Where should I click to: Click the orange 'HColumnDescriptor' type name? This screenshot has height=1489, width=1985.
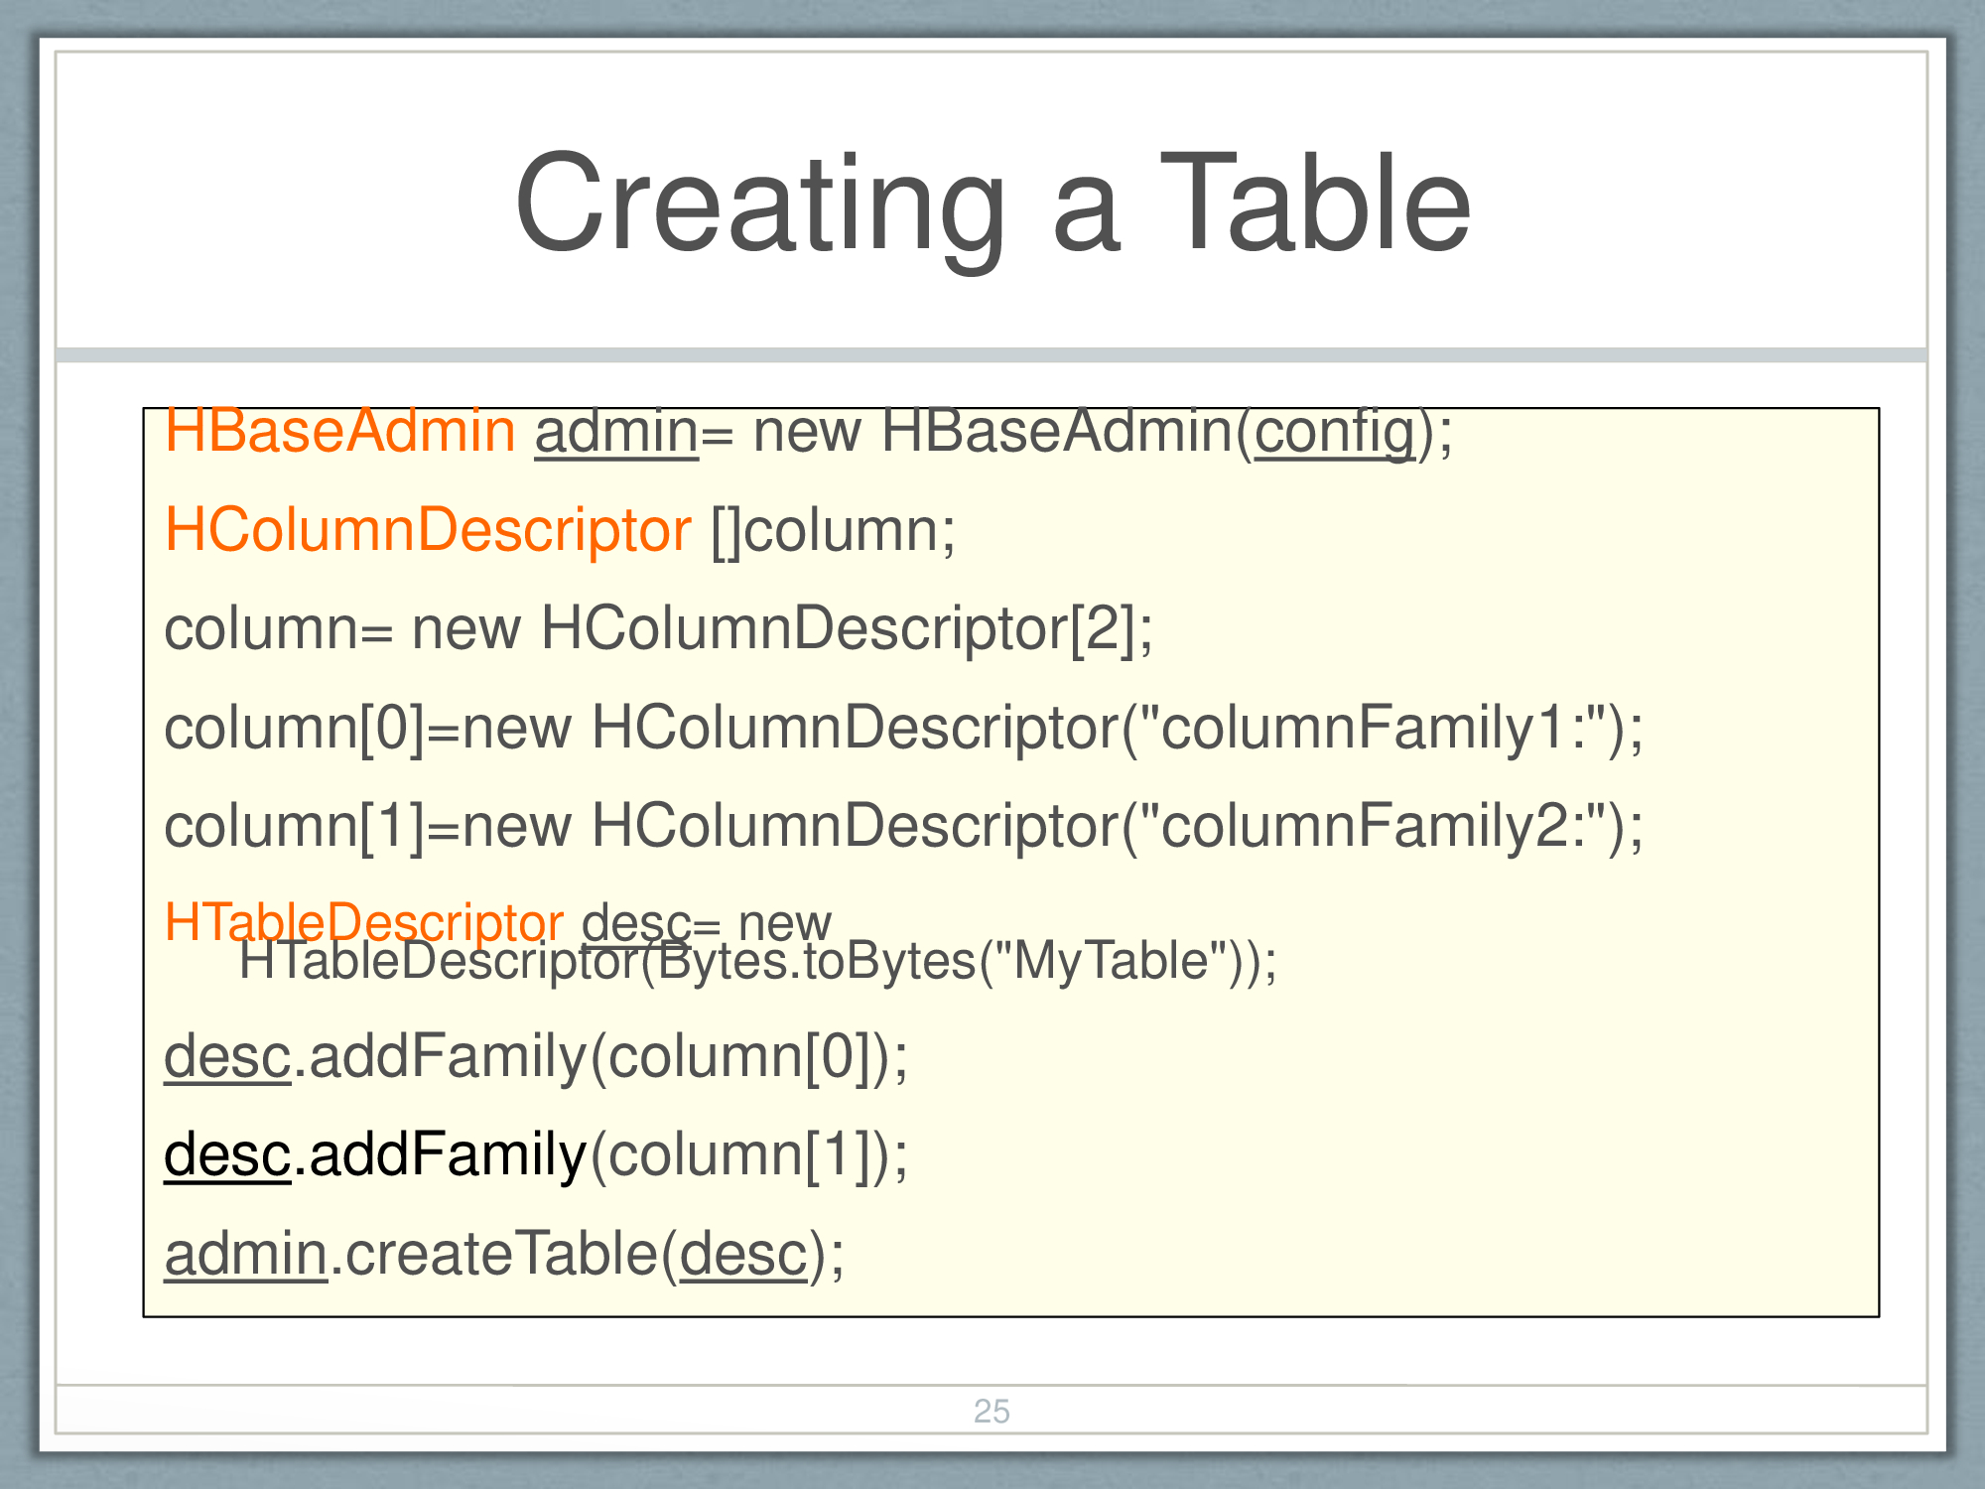click(x=427, y=530)
